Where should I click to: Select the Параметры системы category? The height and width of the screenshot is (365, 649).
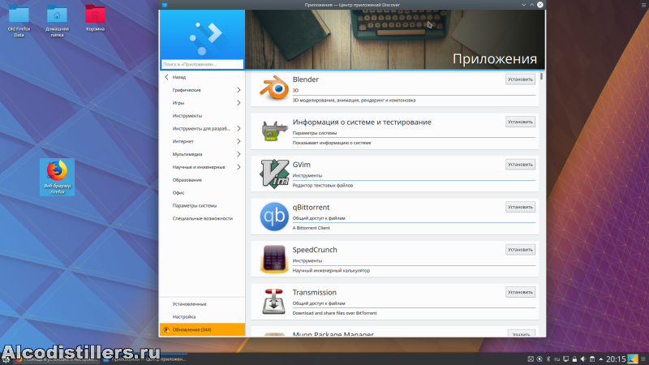pos(202,205)
